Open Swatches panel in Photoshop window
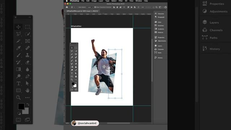Screen dimensions: 231x130 pyautogui.click(x=160, y=26)
